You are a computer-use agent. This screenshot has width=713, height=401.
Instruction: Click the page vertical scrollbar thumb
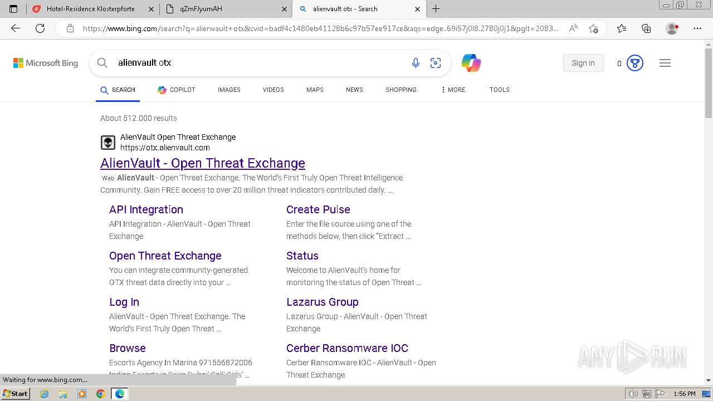709,84
